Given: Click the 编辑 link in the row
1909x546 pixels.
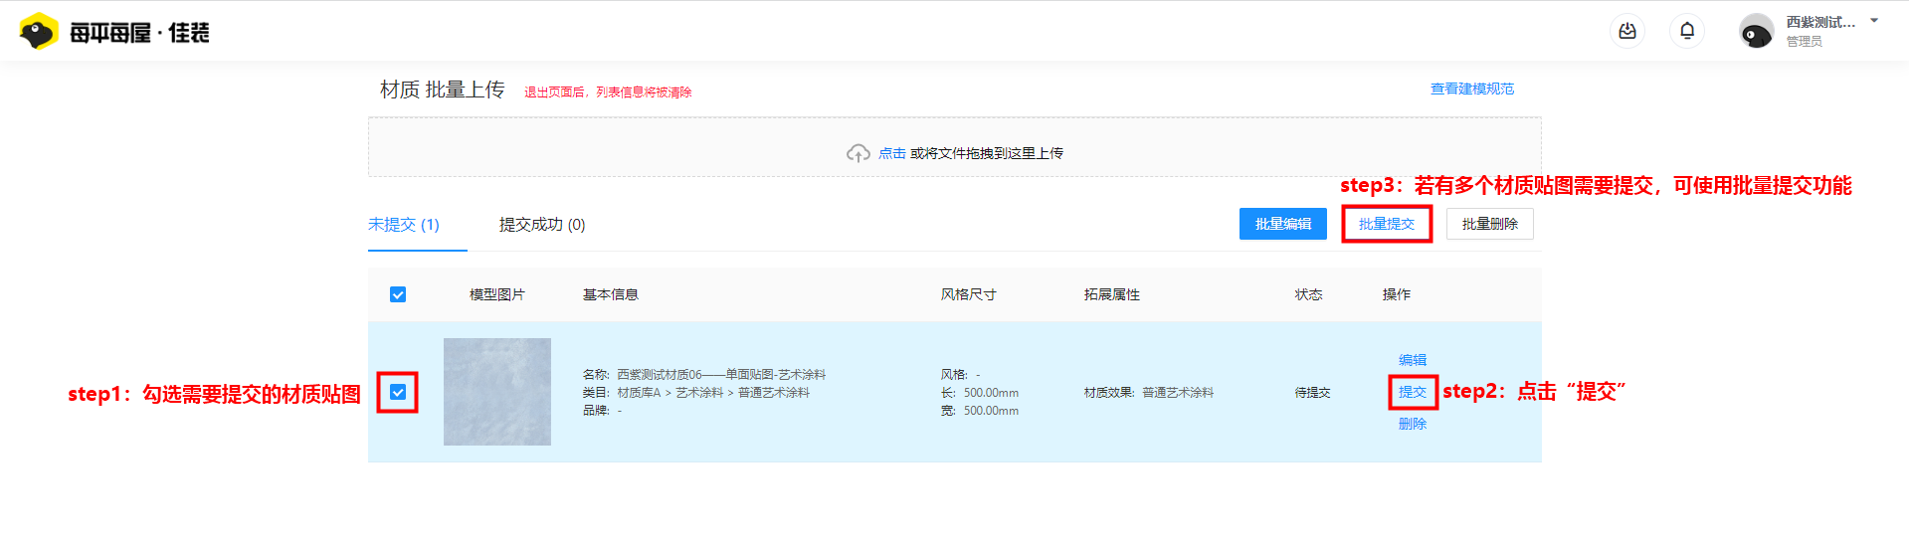Looking at the screenshot, I should point(1413,360).
